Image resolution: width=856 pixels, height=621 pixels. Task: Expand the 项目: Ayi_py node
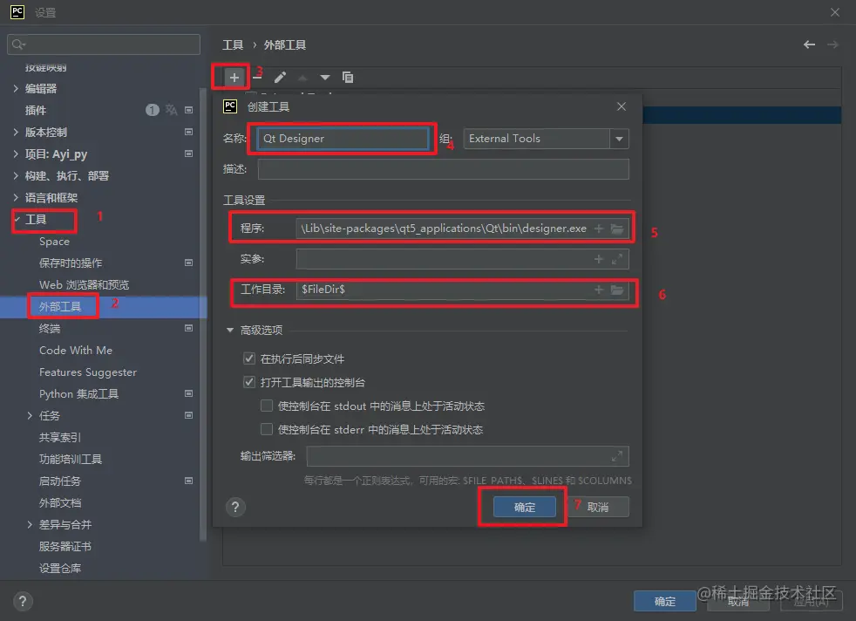pos(16,154)
